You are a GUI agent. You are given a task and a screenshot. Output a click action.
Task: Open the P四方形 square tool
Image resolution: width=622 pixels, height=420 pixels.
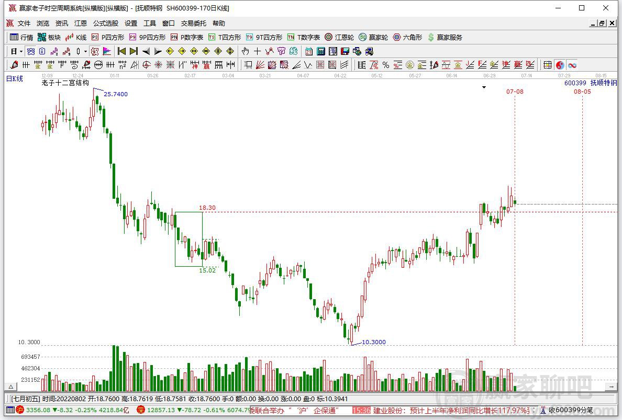(108, 37)
